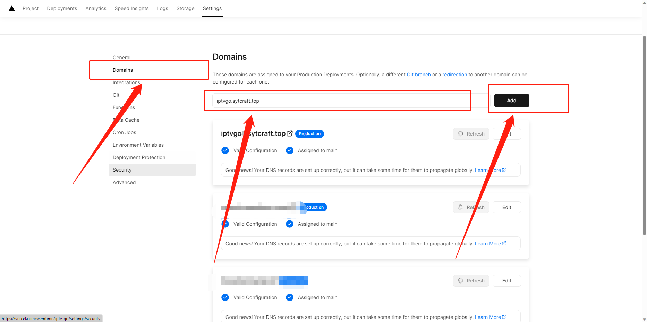647x322 pixels.
Task: Switch to the Storage tab
Action: pos(185,8)
